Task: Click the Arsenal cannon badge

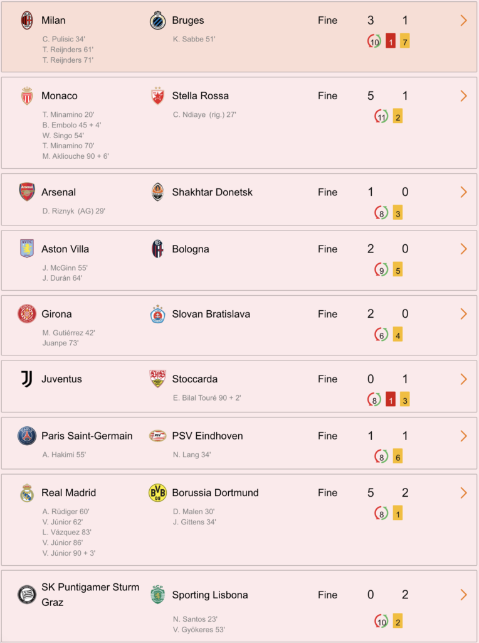Action: pyautogui.click(x=27, y=192)
